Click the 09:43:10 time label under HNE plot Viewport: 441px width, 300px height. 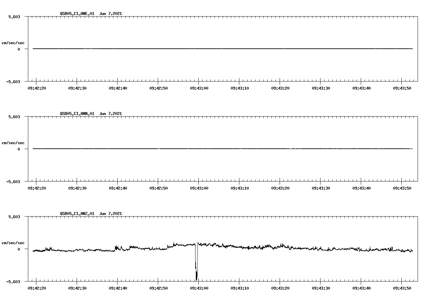click(x=240, y=88)
